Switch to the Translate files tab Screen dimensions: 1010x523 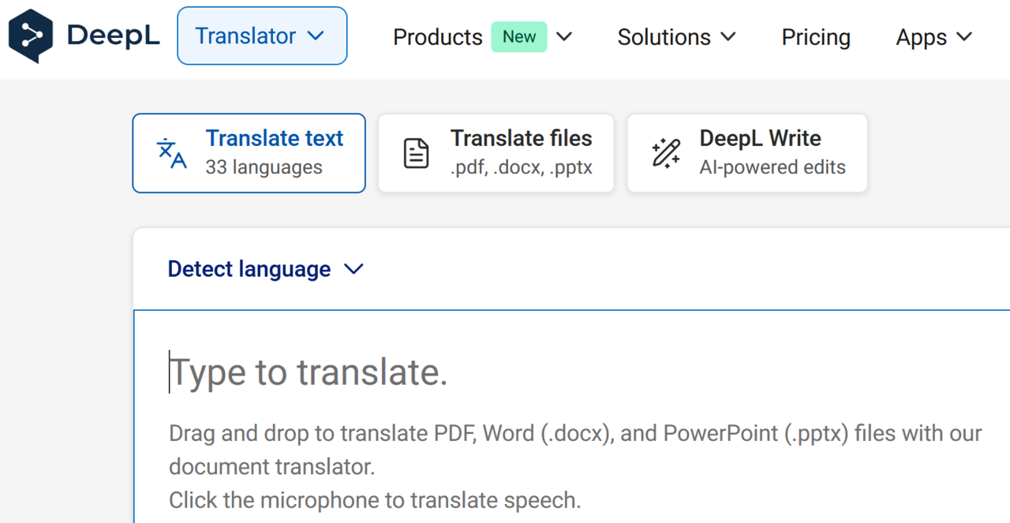(x=496, y=153)
